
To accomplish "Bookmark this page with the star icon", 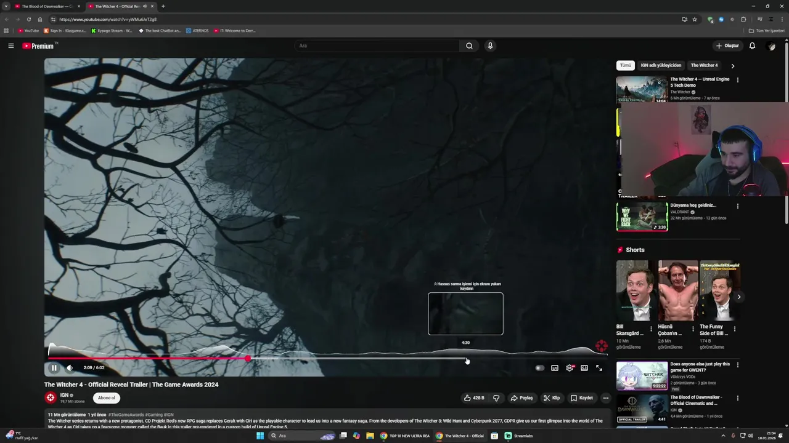I will click(695, 19).
